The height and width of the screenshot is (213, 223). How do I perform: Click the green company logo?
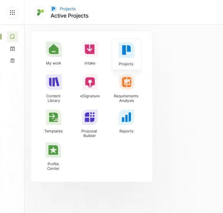[40, 13]
